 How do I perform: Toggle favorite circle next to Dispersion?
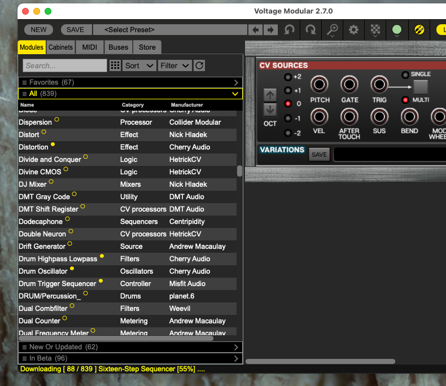point(56,120)
